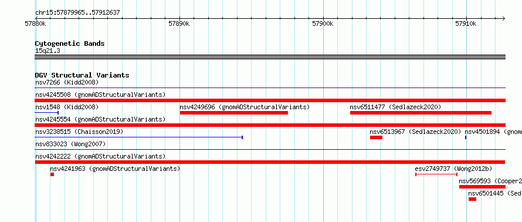Click the DGV Structural Variants track title
Screen dimensions: 522x222
coord(82,75)
